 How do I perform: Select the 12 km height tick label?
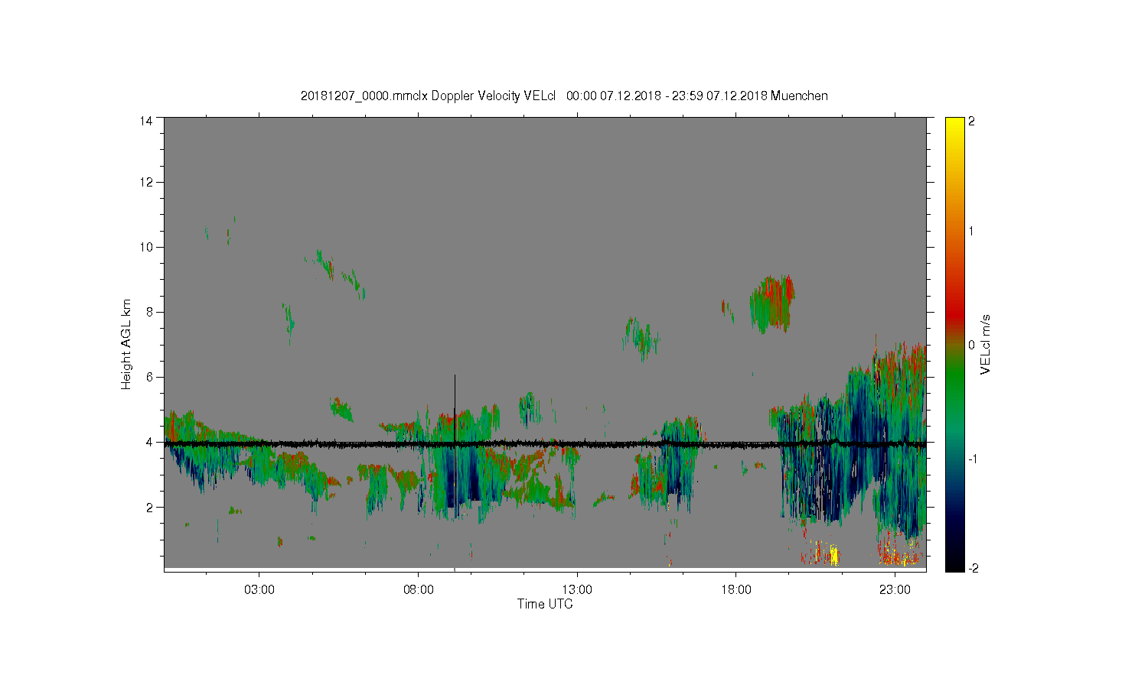click(145, 182)
